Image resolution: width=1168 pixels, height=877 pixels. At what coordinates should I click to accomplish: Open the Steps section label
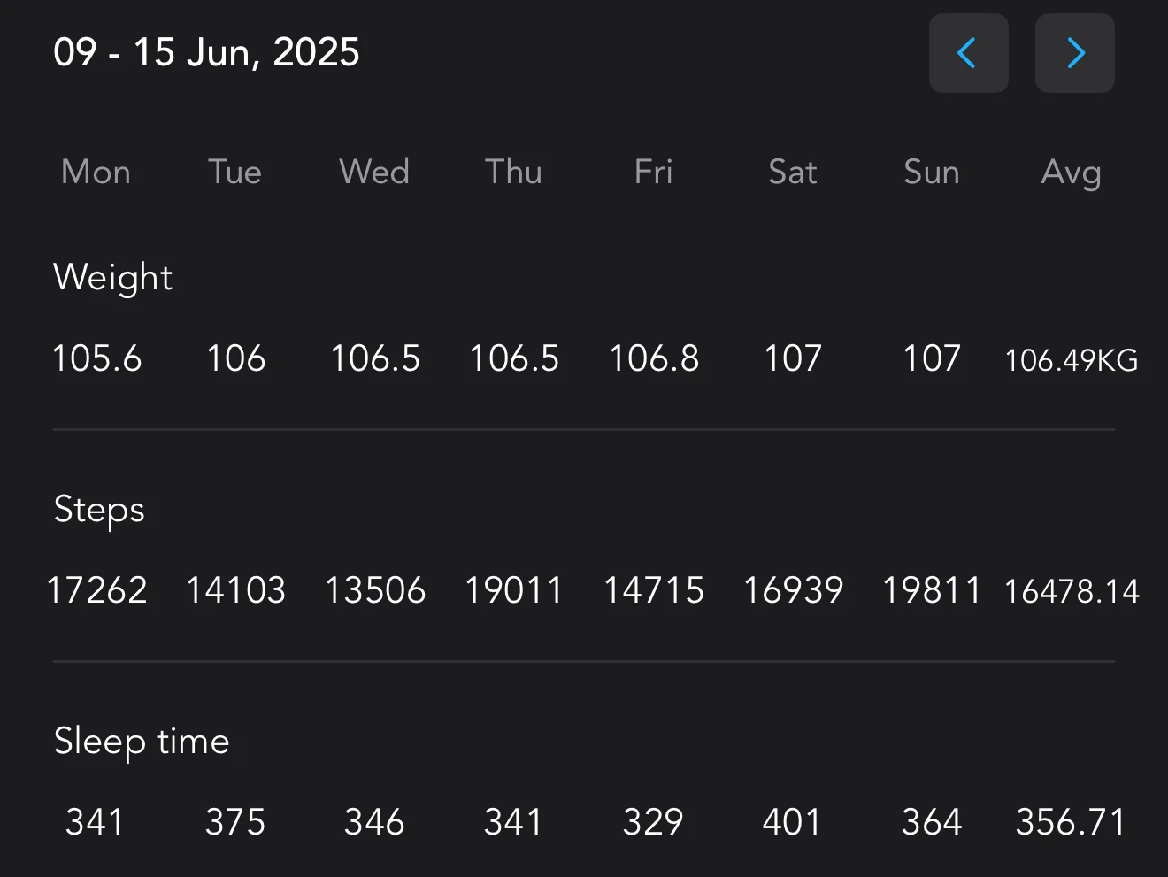[99, 511]
